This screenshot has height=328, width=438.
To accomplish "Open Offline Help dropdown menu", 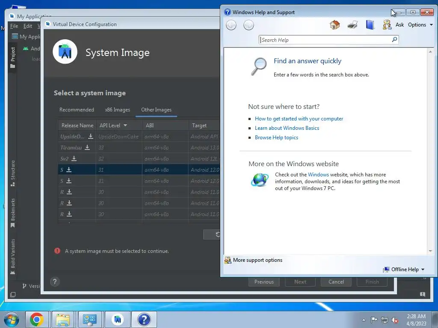I will click(x=404, y=269).
